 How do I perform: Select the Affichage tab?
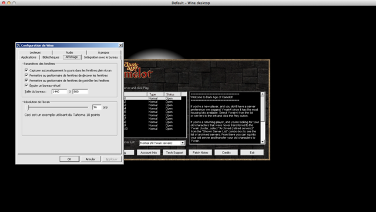coord(72,57)
